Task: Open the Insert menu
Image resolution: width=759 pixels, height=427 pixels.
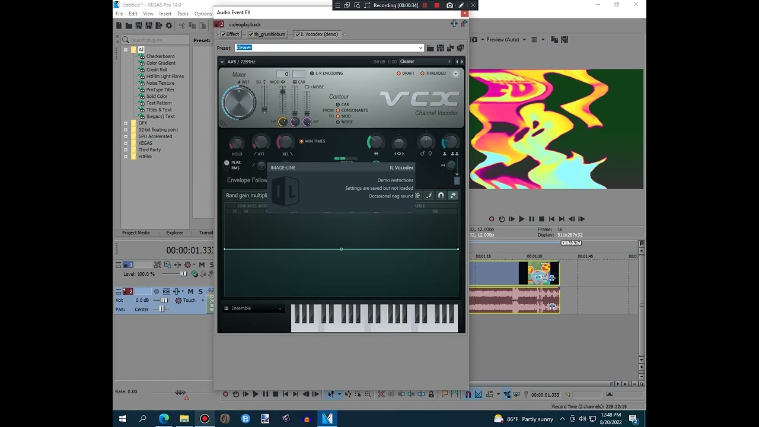Action: click(x=165, y=14)
